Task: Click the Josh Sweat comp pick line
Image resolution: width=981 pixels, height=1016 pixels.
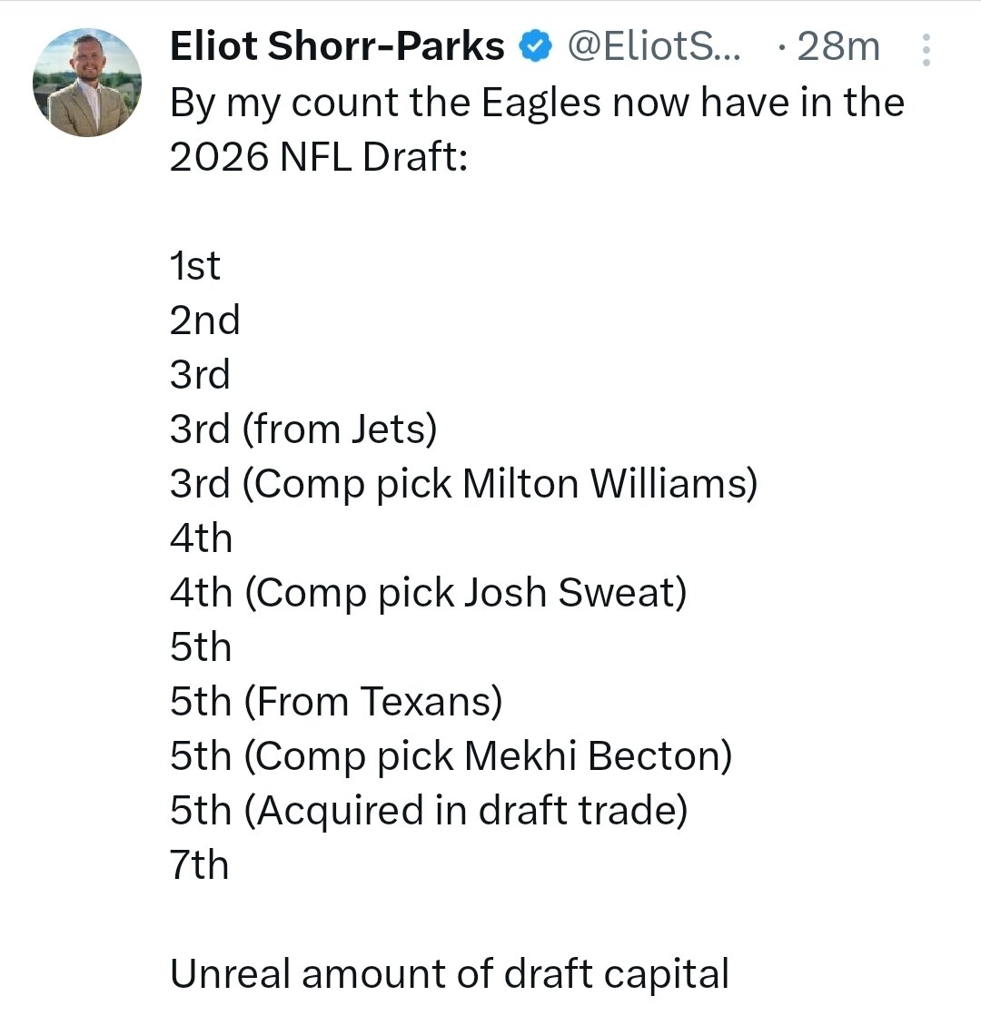Action: pyautogui.click(x=428, y=592)
